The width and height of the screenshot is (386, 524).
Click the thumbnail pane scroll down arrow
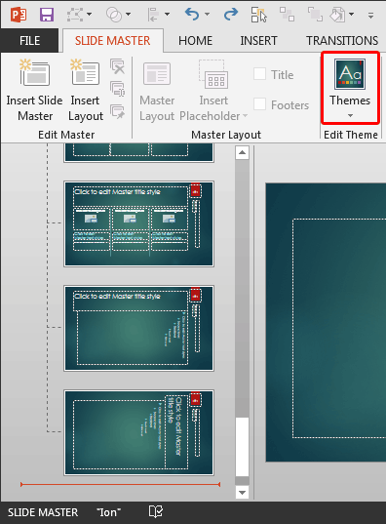click(x=242, y=492)
